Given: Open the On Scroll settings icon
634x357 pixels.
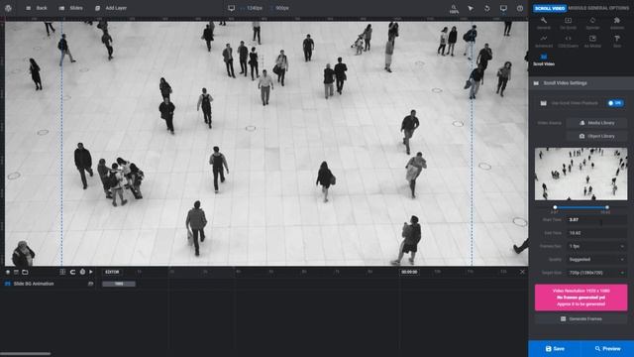Looking at the screenshot, I should click(x=568, y=23).
